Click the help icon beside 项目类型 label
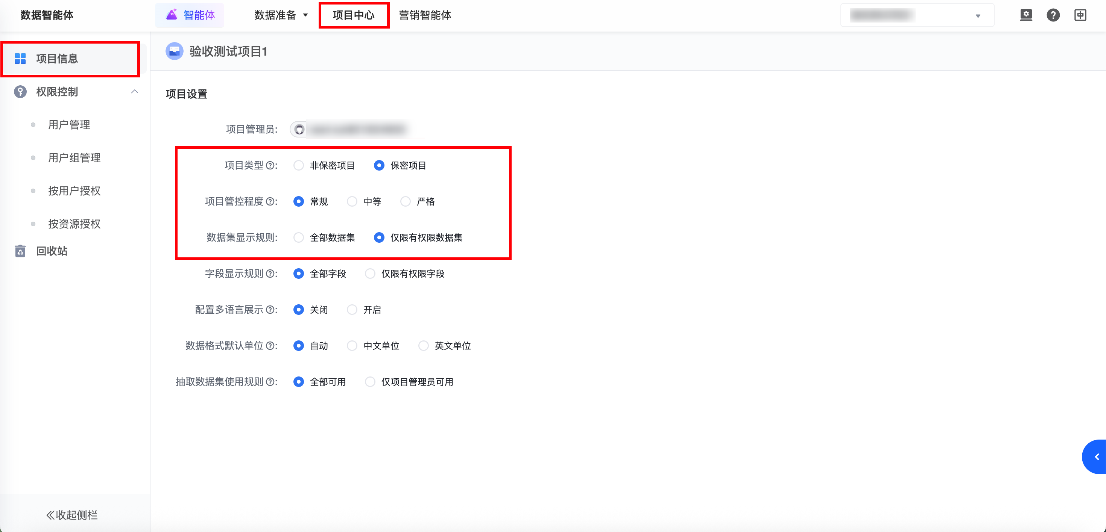Screen dimensions: 1106x532 tap(270, 165)
